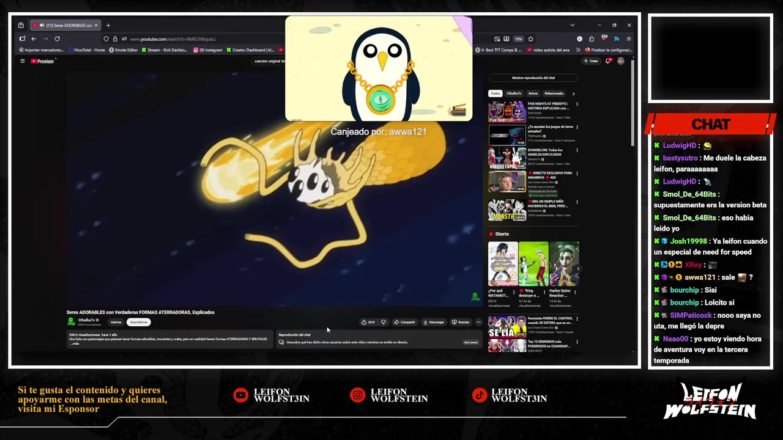
Task: Click the YouTube Premium logo
Action: 43,61
